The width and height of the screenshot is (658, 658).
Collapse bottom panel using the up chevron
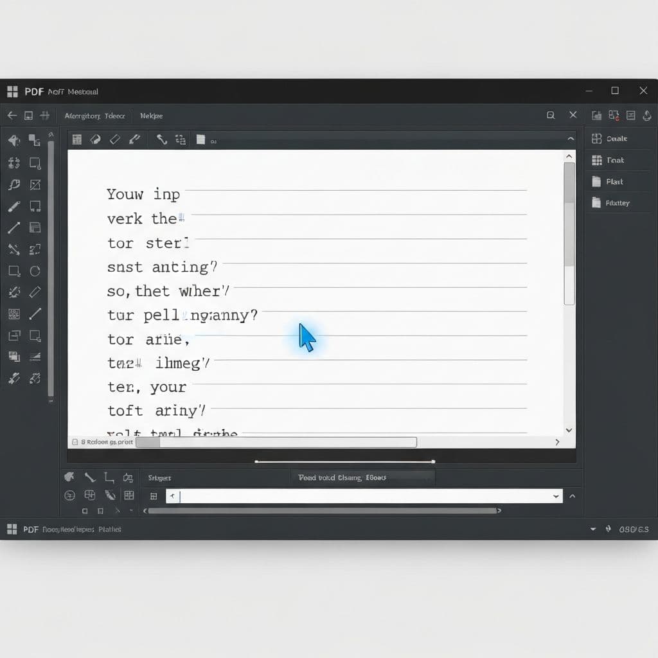point(573,496)
